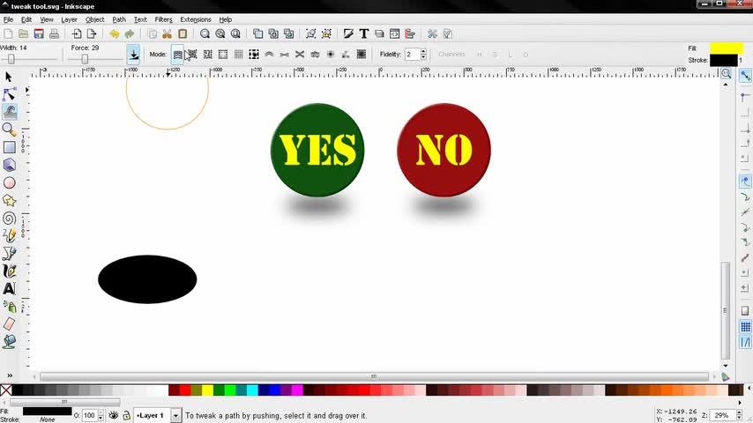The height and width of the screenshot is (423, 753).
Task: Select the Selector arrow tool
Action: coord(8,77)
